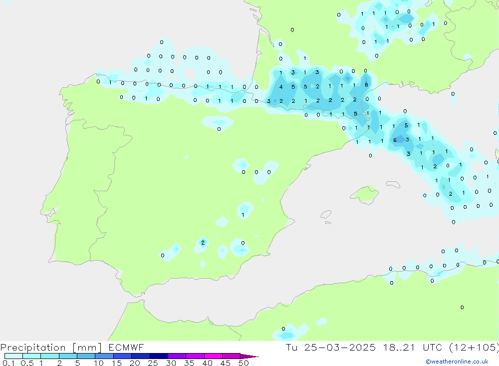Open the weatheronline.co.uk copyright link

457,362
